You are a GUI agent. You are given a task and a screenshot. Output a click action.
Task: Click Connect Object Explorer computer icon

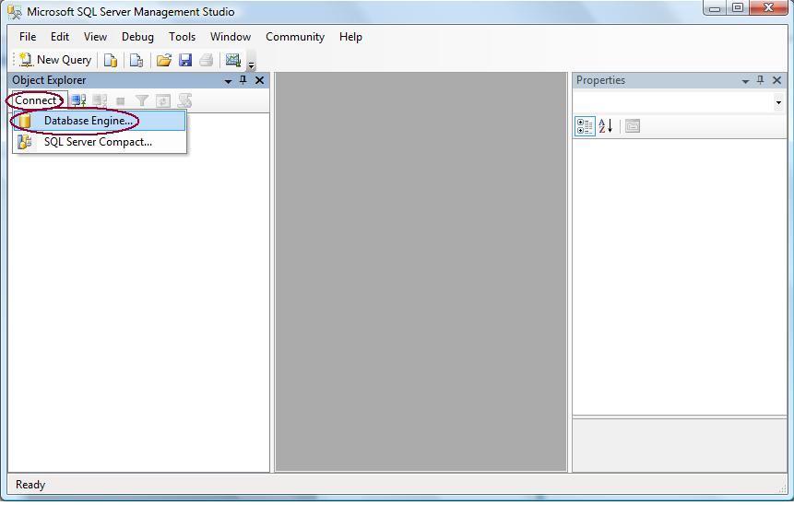78,100
